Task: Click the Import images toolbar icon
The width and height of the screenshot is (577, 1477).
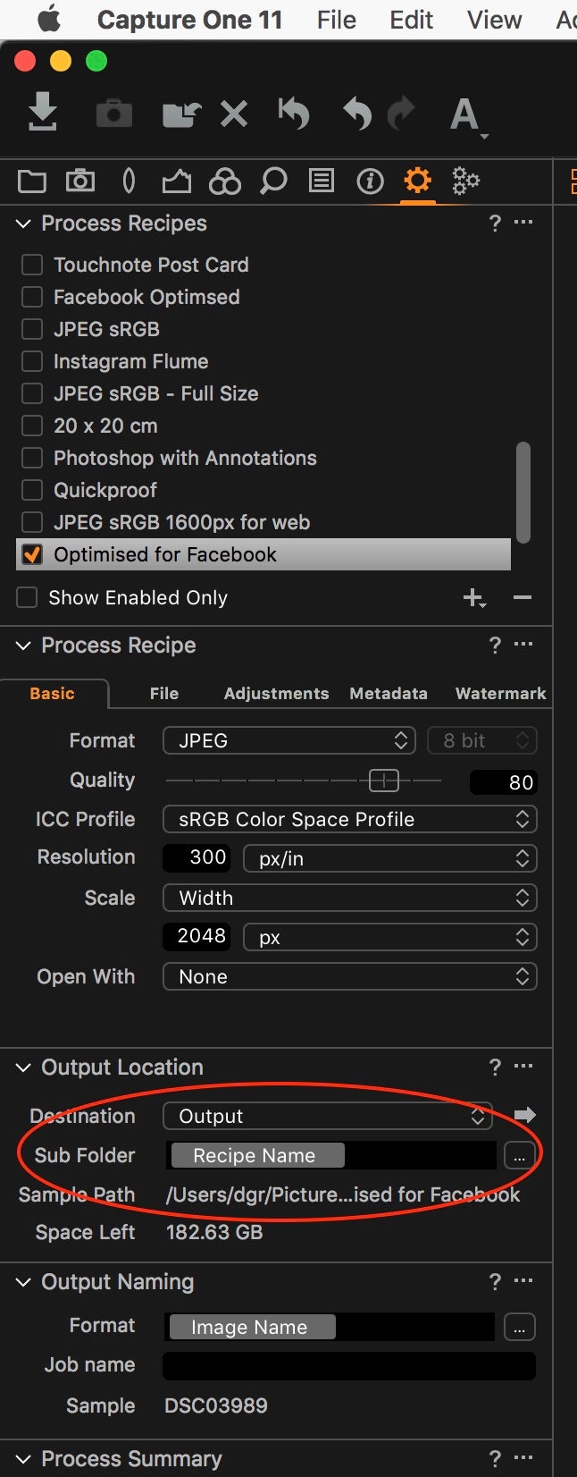Action: 42,113
